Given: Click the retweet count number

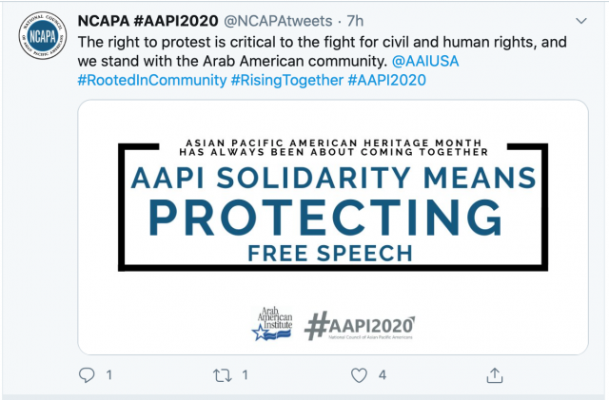Looking at the screenshot, I should (246, 375).
